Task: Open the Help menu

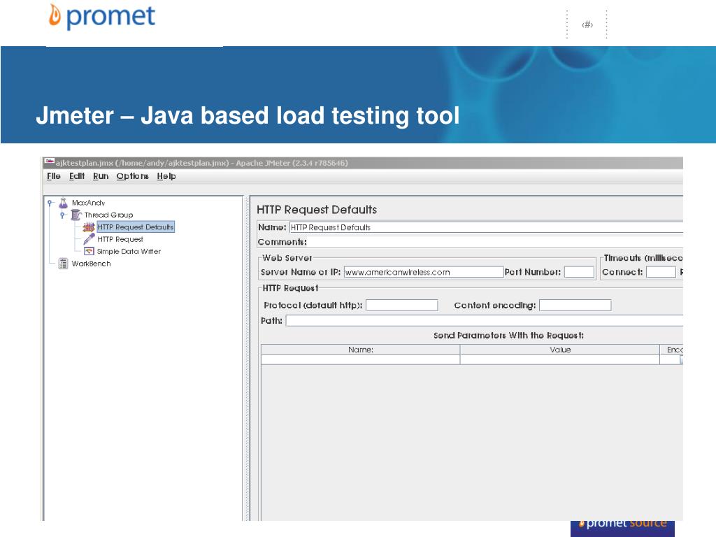Action: pyautogui.click(x=166, y=176)
